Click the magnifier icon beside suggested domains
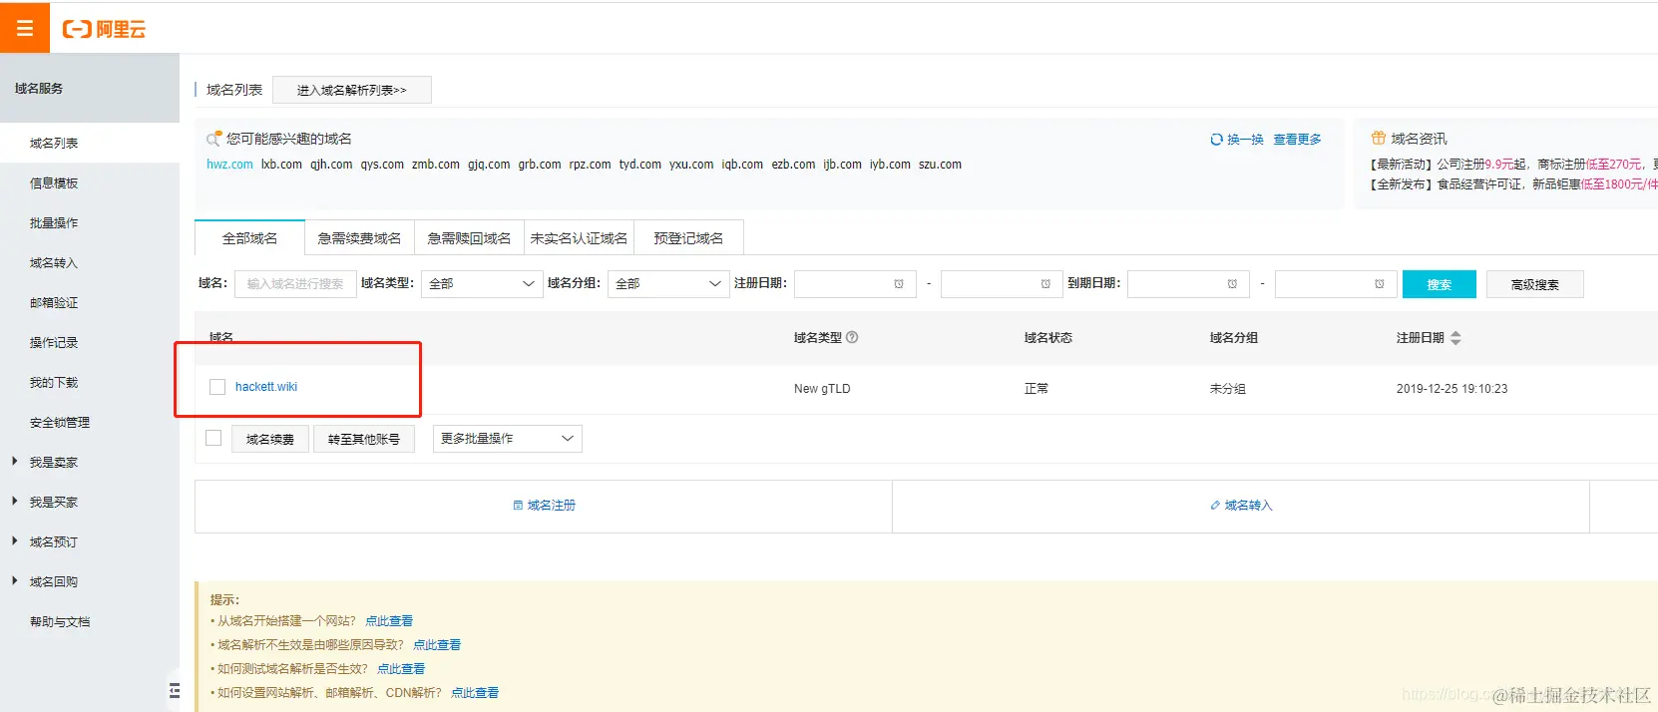The image size is (1658, 712). click(x=213, y=139)
